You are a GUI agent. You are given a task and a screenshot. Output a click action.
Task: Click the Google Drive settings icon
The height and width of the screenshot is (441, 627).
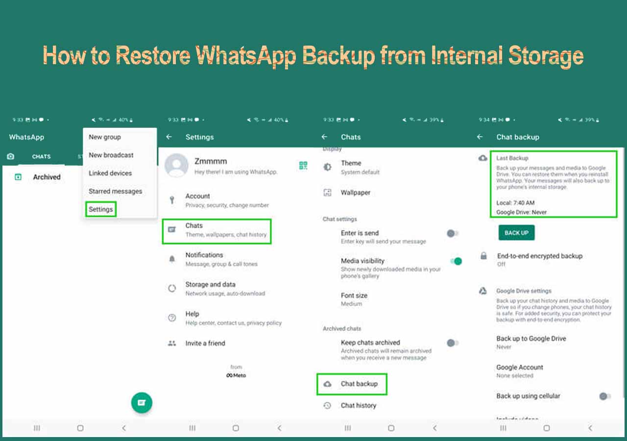click(483, 291)
